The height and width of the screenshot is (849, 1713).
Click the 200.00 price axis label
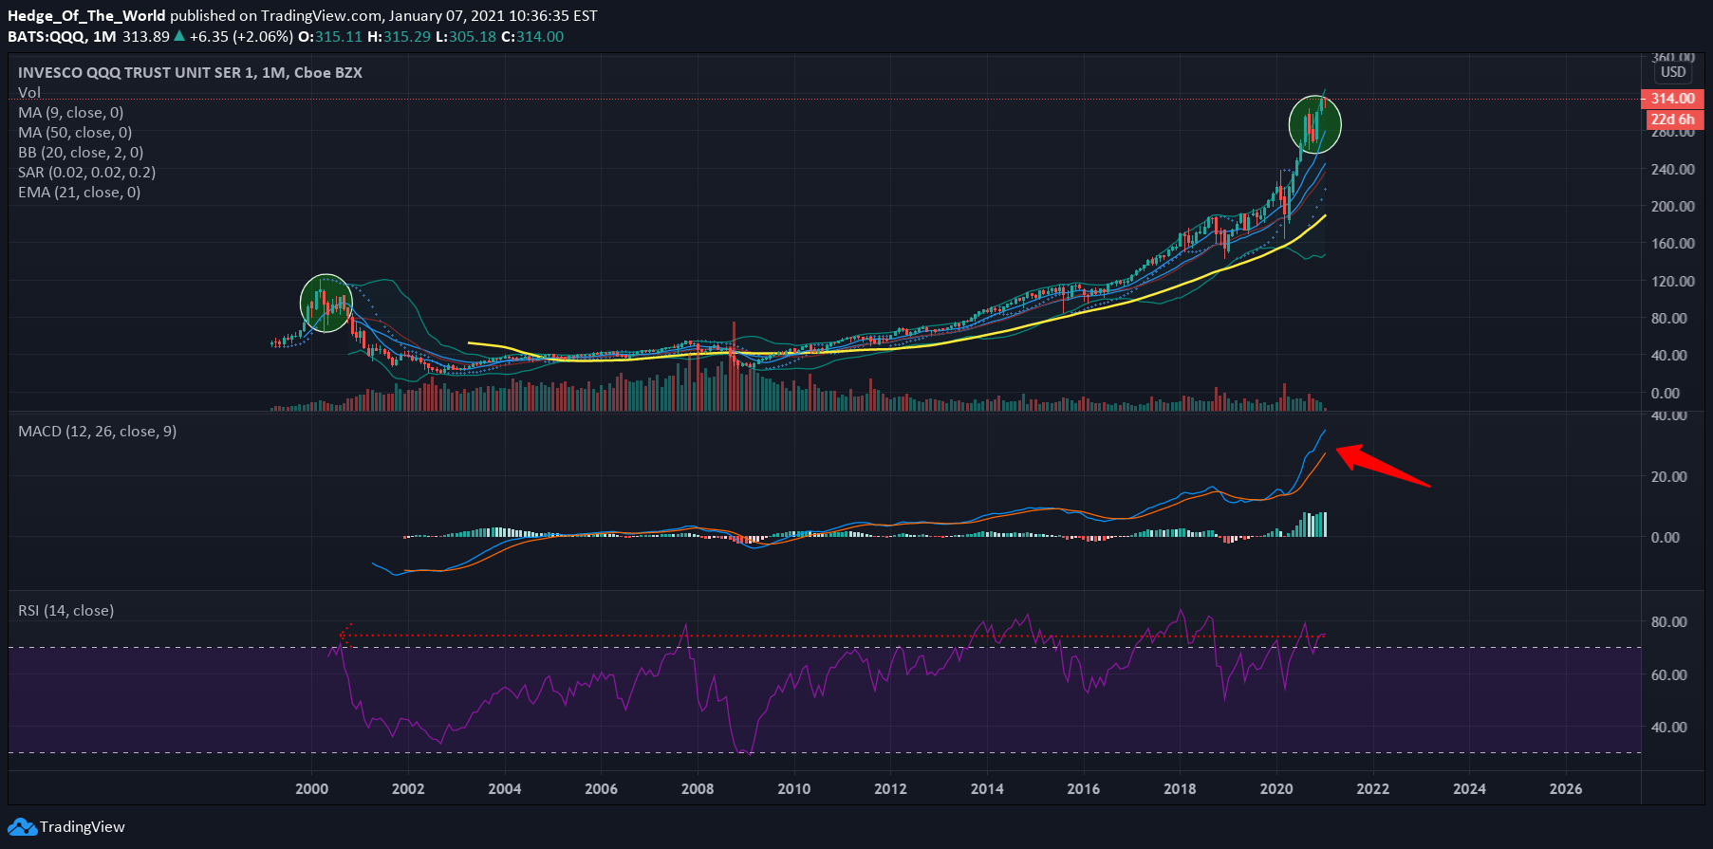1673,206
